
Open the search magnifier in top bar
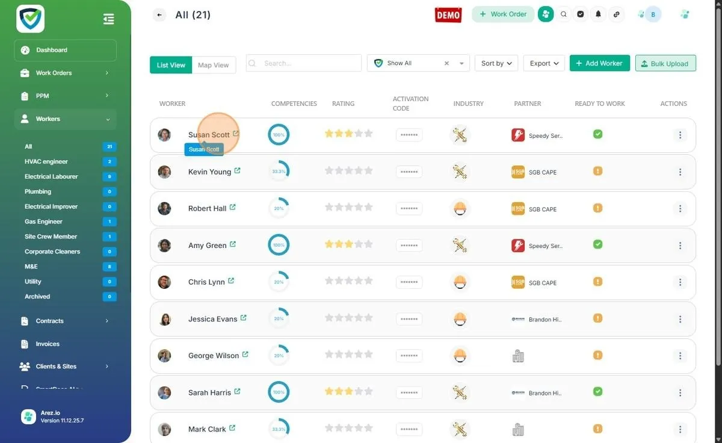(563, 14)
